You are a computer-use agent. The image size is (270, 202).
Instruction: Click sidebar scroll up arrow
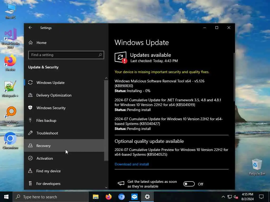pyautogui.click(x=106, y=78)
